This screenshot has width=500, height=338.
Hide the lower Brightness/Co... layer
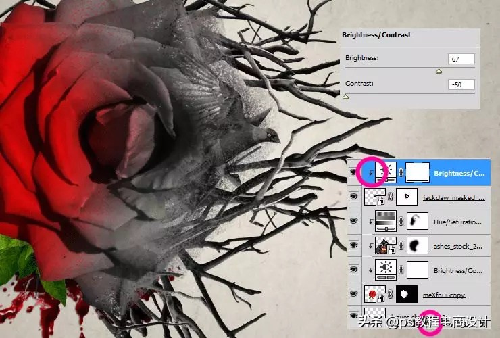pyautogui.click(x=353, y=269)
